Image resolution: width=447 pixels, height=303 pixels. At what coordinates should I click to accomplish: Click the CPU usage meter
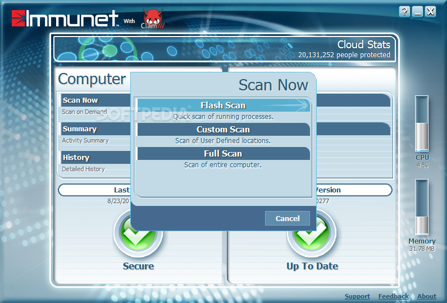tap(422, 123)
